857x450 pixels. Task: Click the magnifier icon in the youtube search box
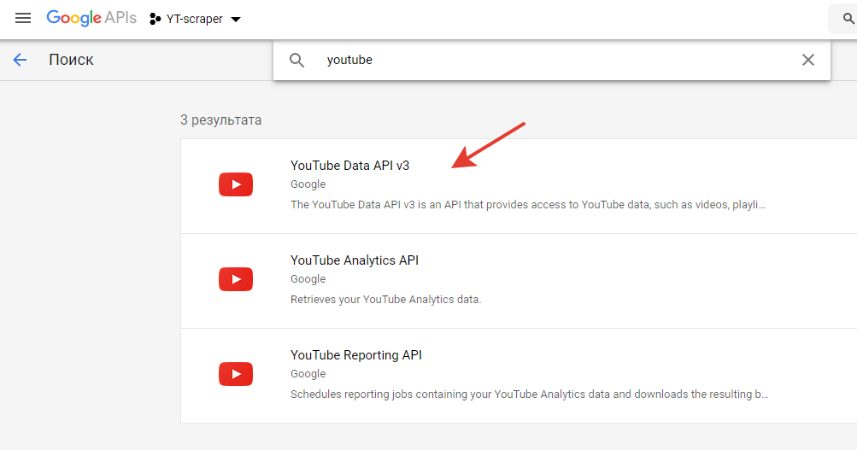(296, 60)
